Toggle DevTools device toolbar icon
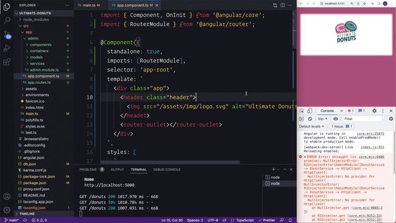The width and height of the screenshot is (396, 223). 309,111
